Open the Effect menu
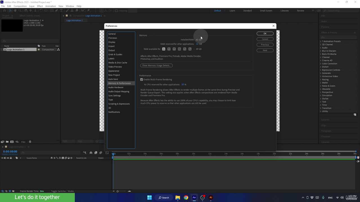 (40, 6)
